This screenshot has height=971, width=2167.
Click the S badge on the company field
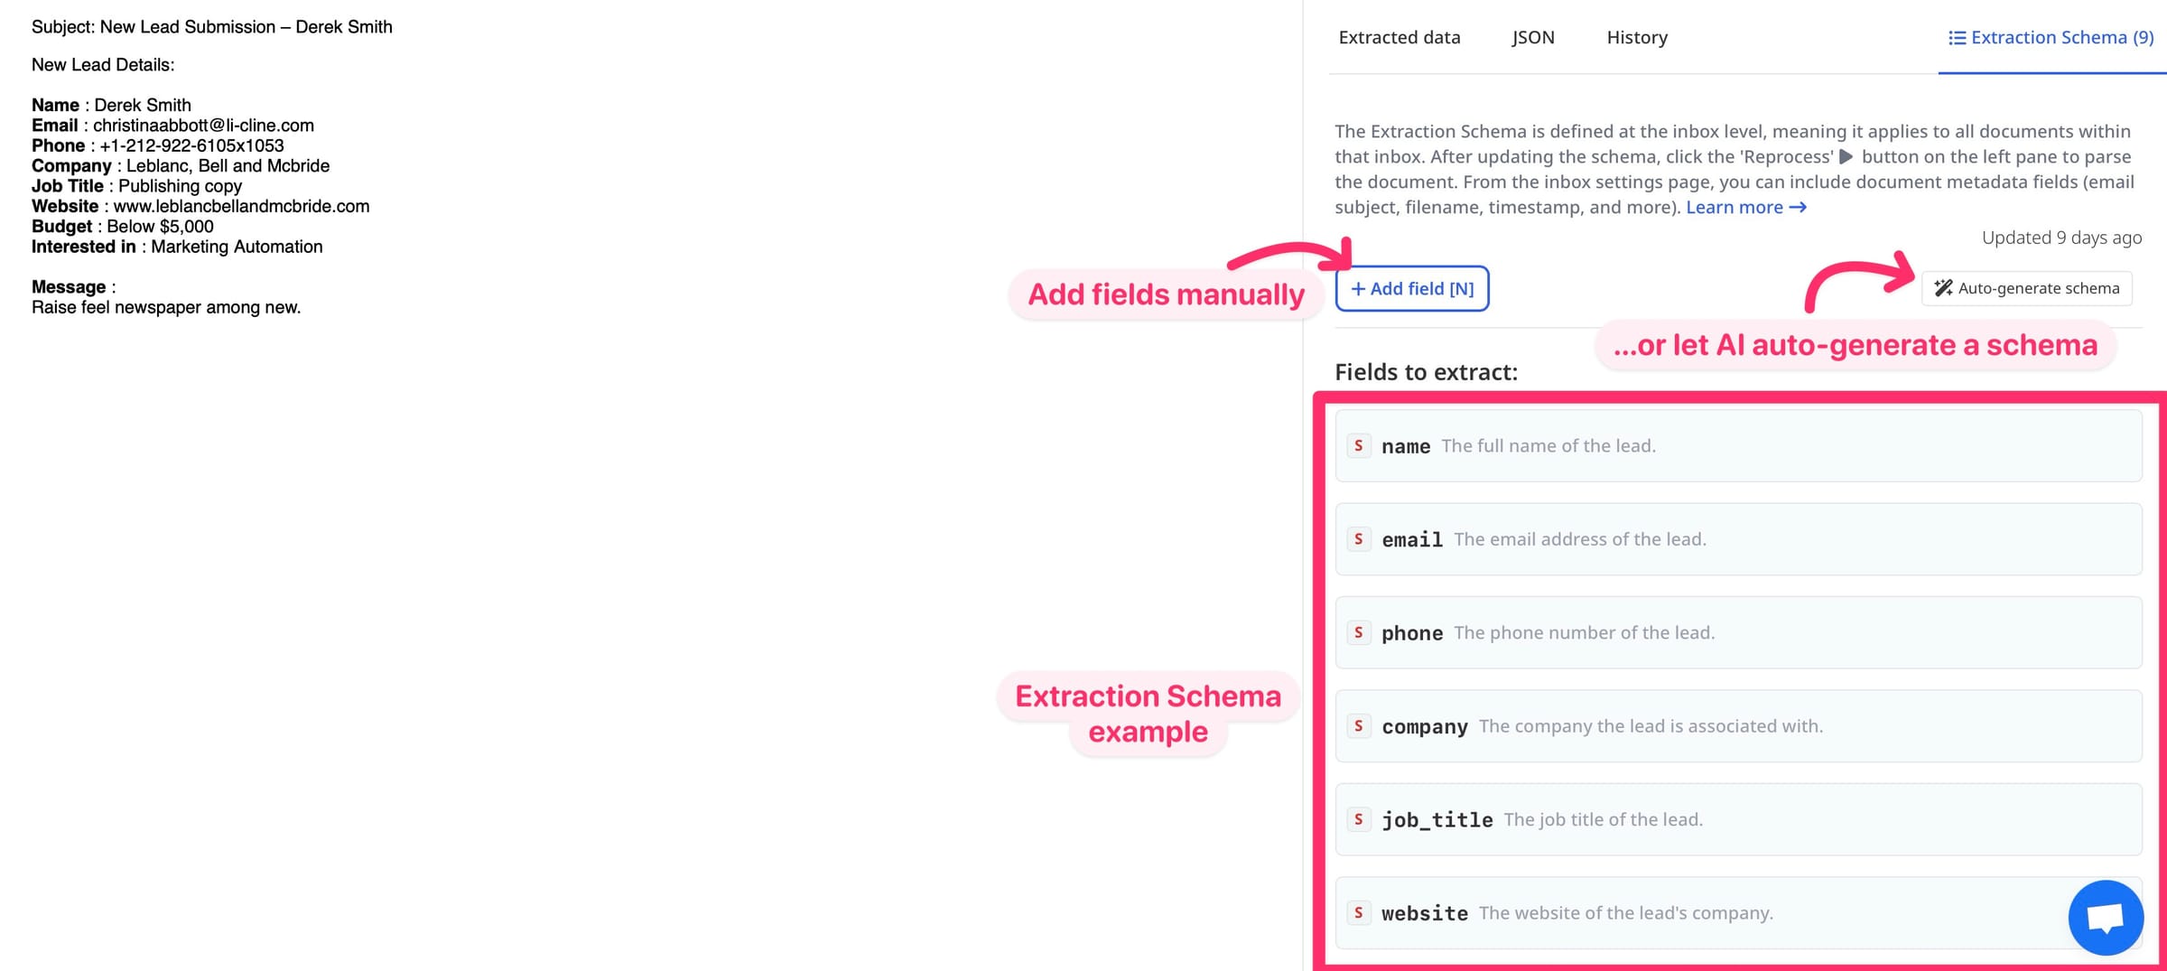[1359, 725]
